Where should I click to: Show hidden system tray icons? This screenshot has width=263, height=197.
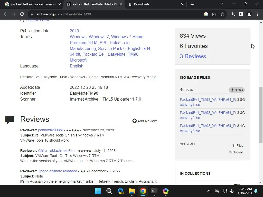[209, 191]
